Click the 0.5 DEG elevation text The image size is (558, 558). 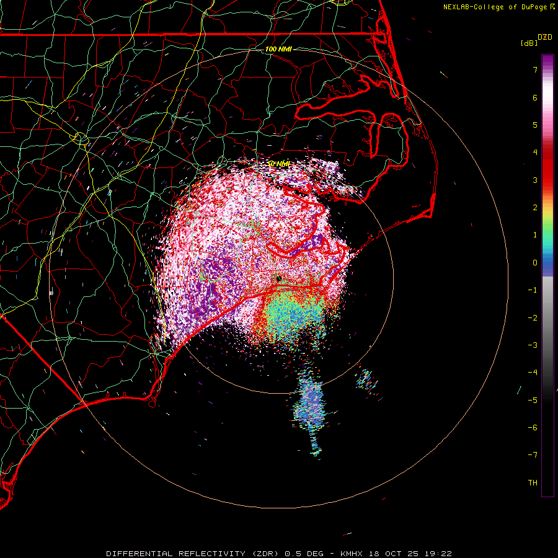tap(304, 554)
